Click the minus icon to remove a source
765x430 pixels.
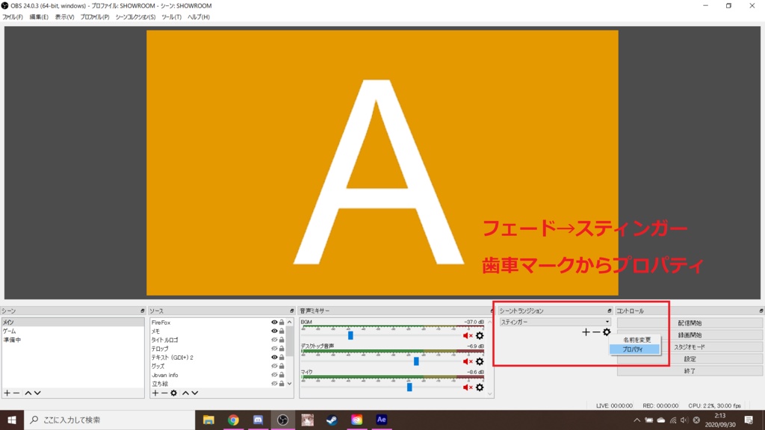tap(164, 393)
